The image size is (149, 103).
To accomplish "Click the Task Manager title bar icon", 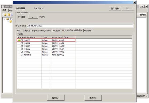I will pos(3,7).
